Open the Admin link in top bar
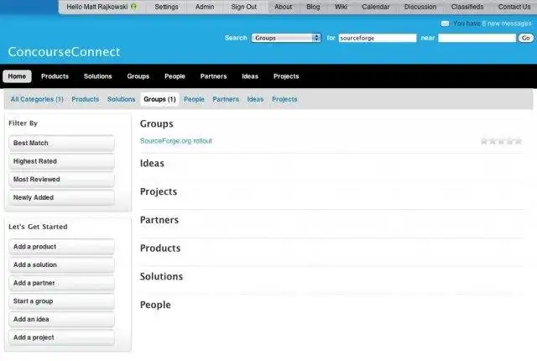The image size is (537, 361). click(205, 7)
